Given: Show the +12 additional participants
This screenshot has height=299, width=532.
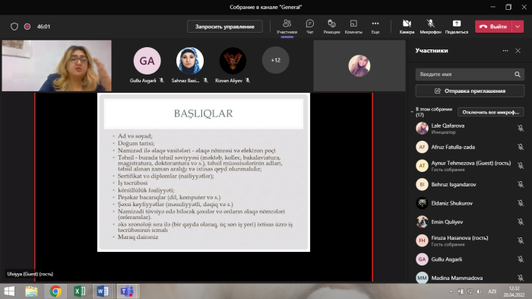Looking at the screenshot, I should [x=275, y=60].
